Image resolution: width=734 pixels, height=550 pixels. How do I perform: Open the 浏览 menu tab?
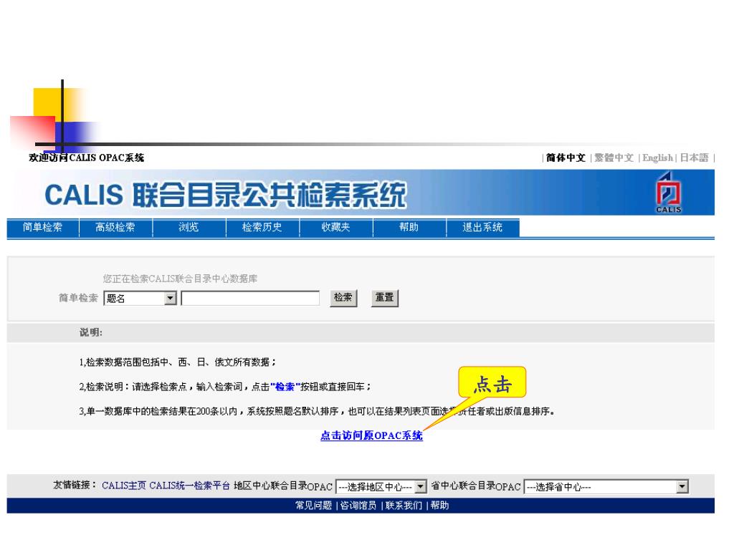[189, 227]
